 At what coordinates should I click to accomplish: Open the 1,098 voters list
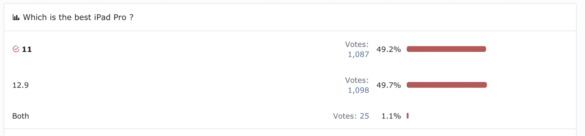pos(358,90)
